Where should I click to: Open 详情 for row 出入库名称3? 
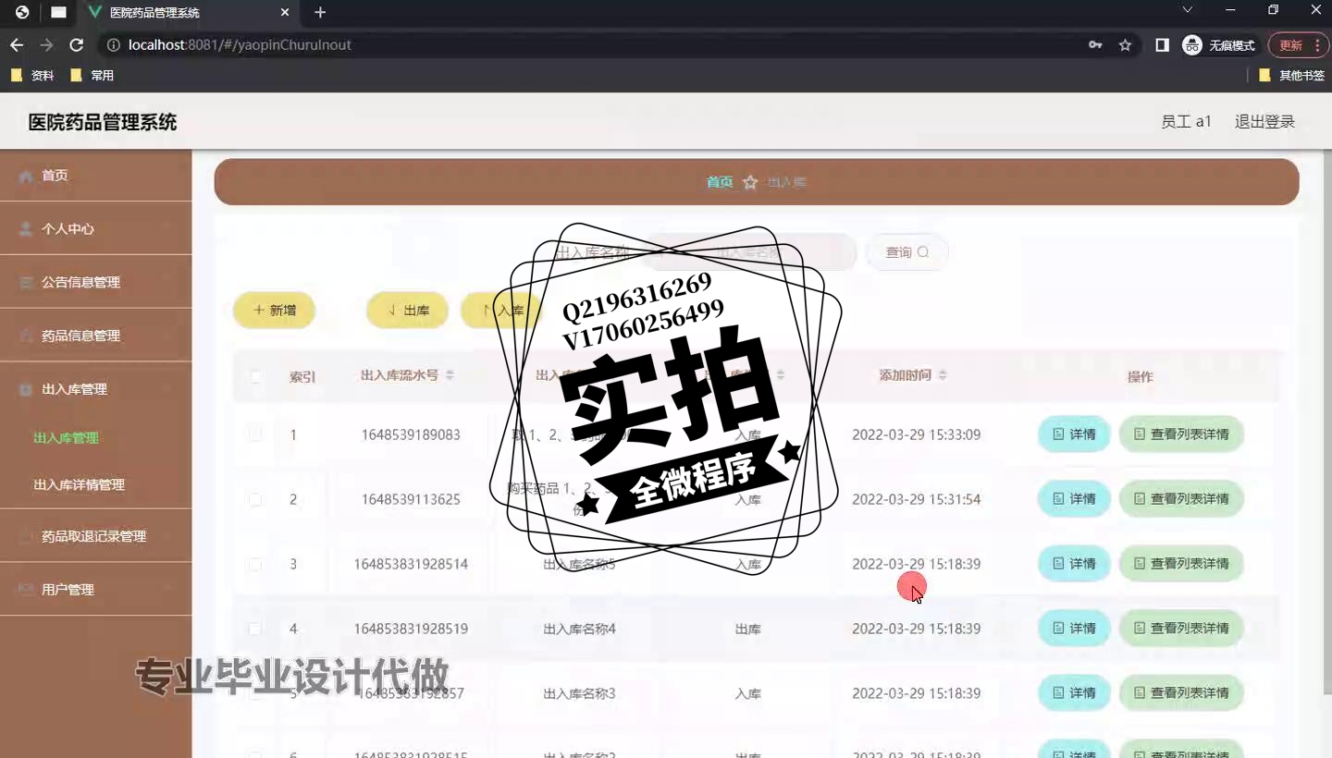1074,693
